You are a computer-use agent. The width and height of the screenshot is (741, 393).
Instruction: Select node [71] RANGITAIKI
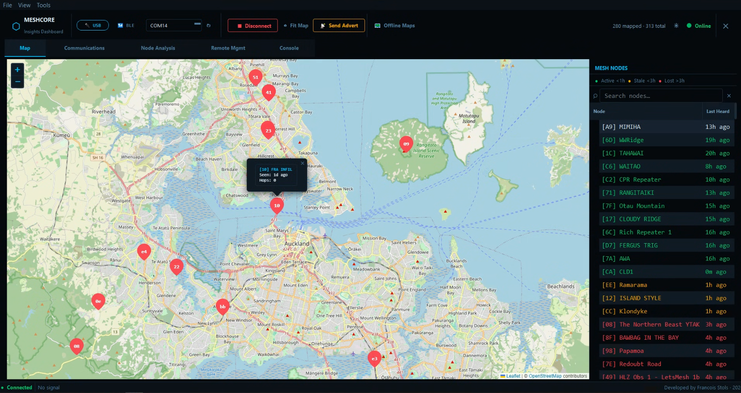pyautogui.click(x=666, y=193)
